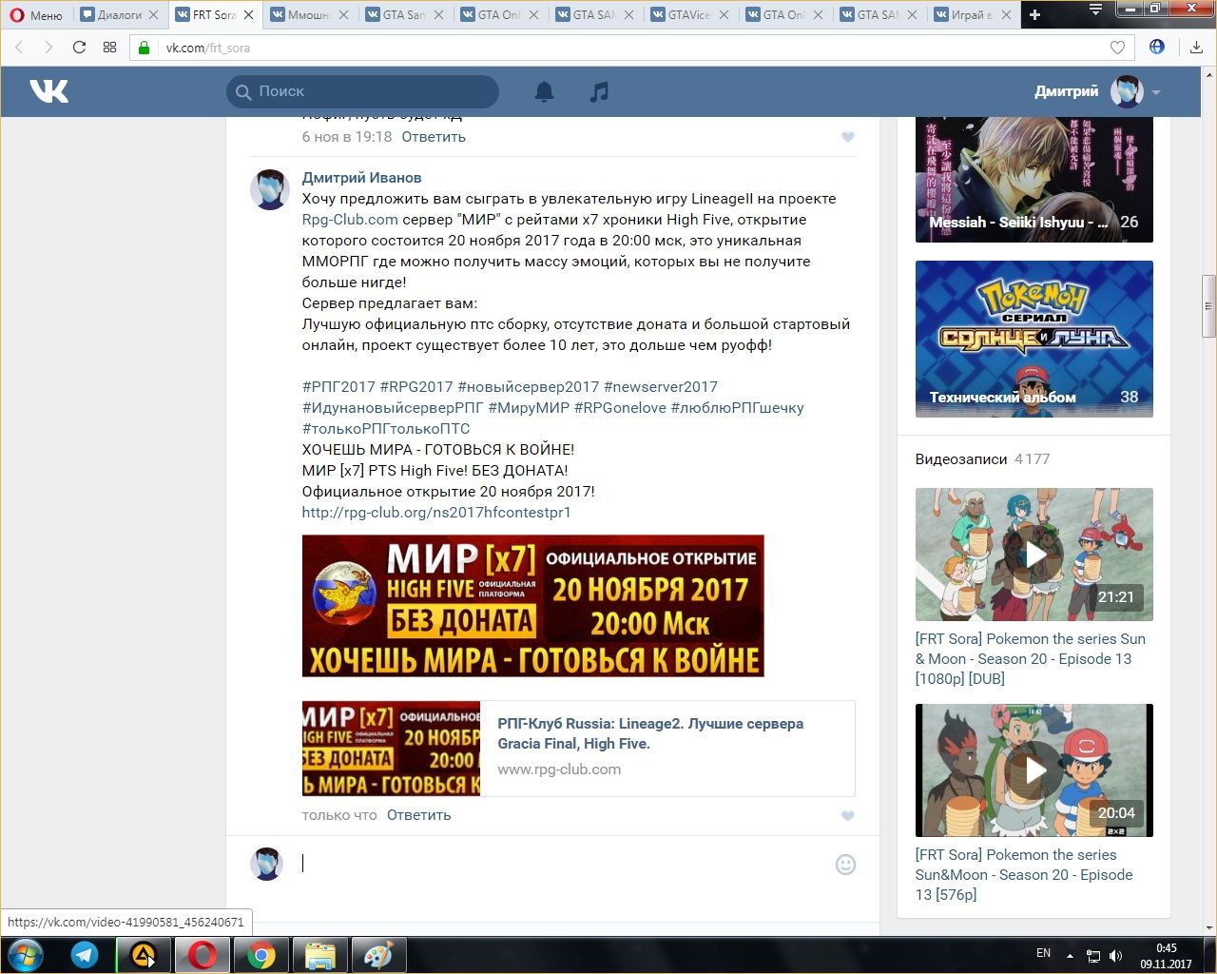Open Paint from the taskbar
1217x974 pixels.
point(378,955)
